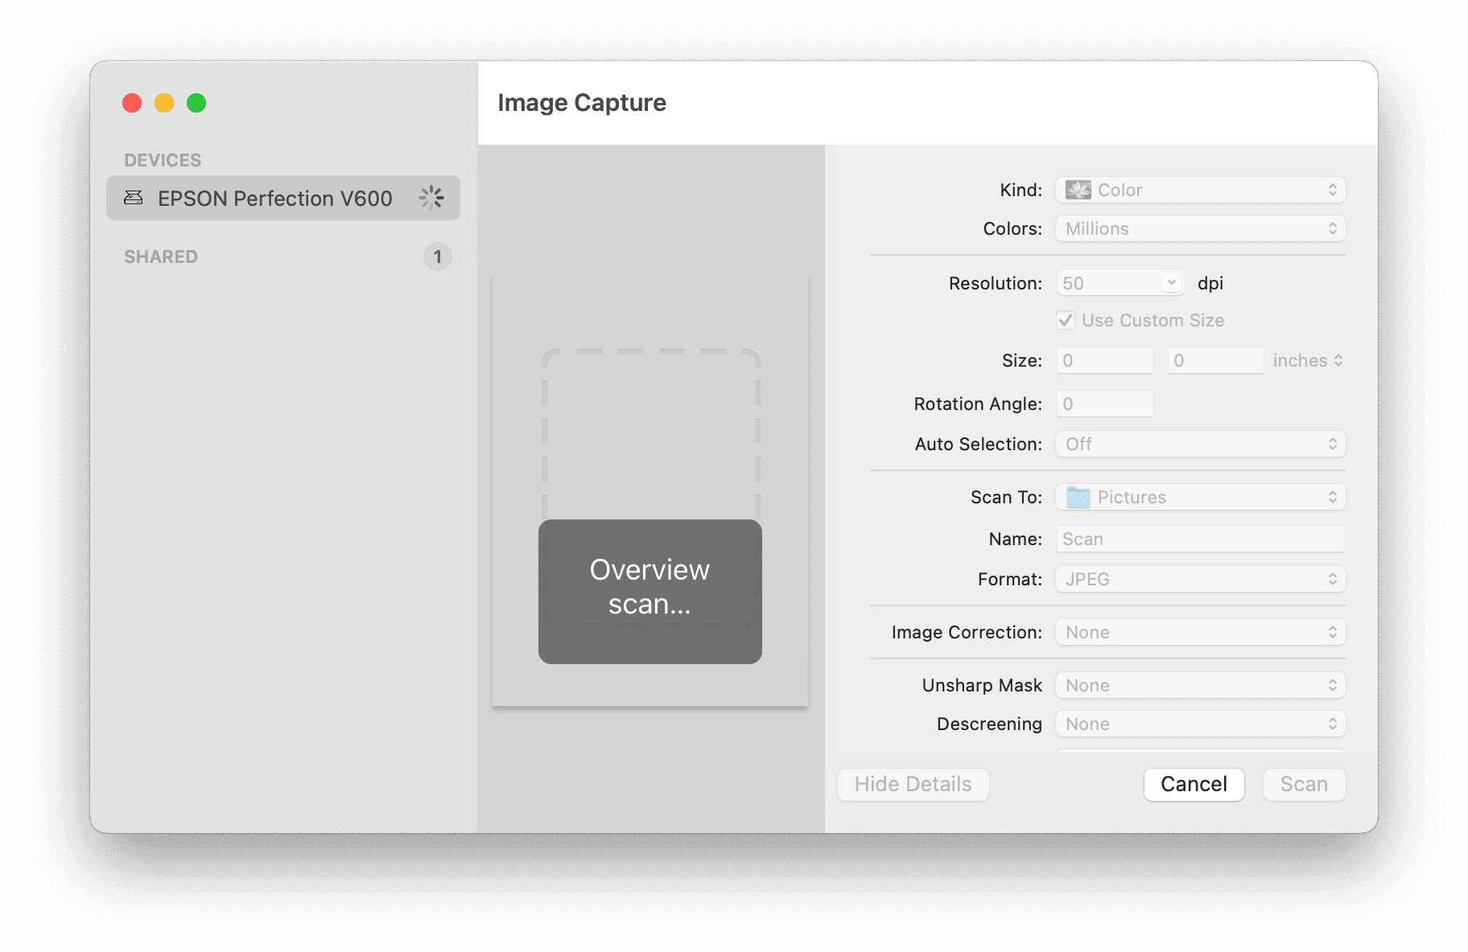
Task: Change the Format from JPEG
Action: click(x=1199, y=578)
